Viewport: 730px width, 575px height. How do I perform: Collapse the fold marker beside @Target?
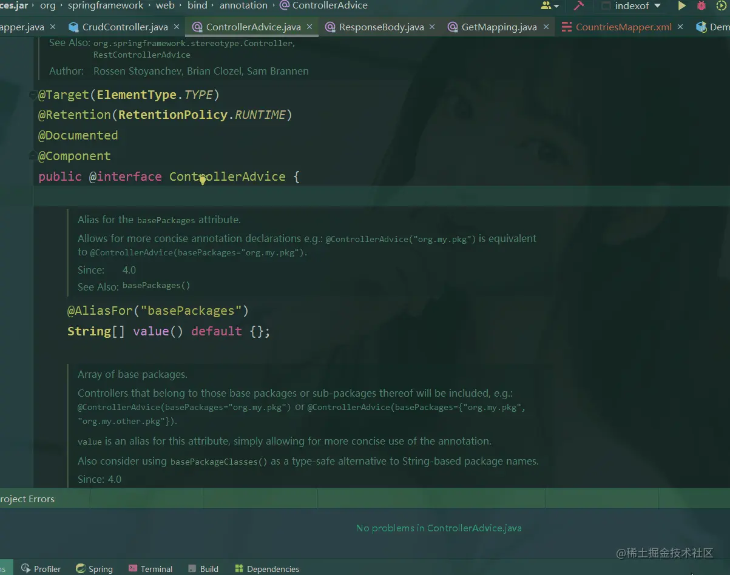pyautogui.click(x=32, y=95)
